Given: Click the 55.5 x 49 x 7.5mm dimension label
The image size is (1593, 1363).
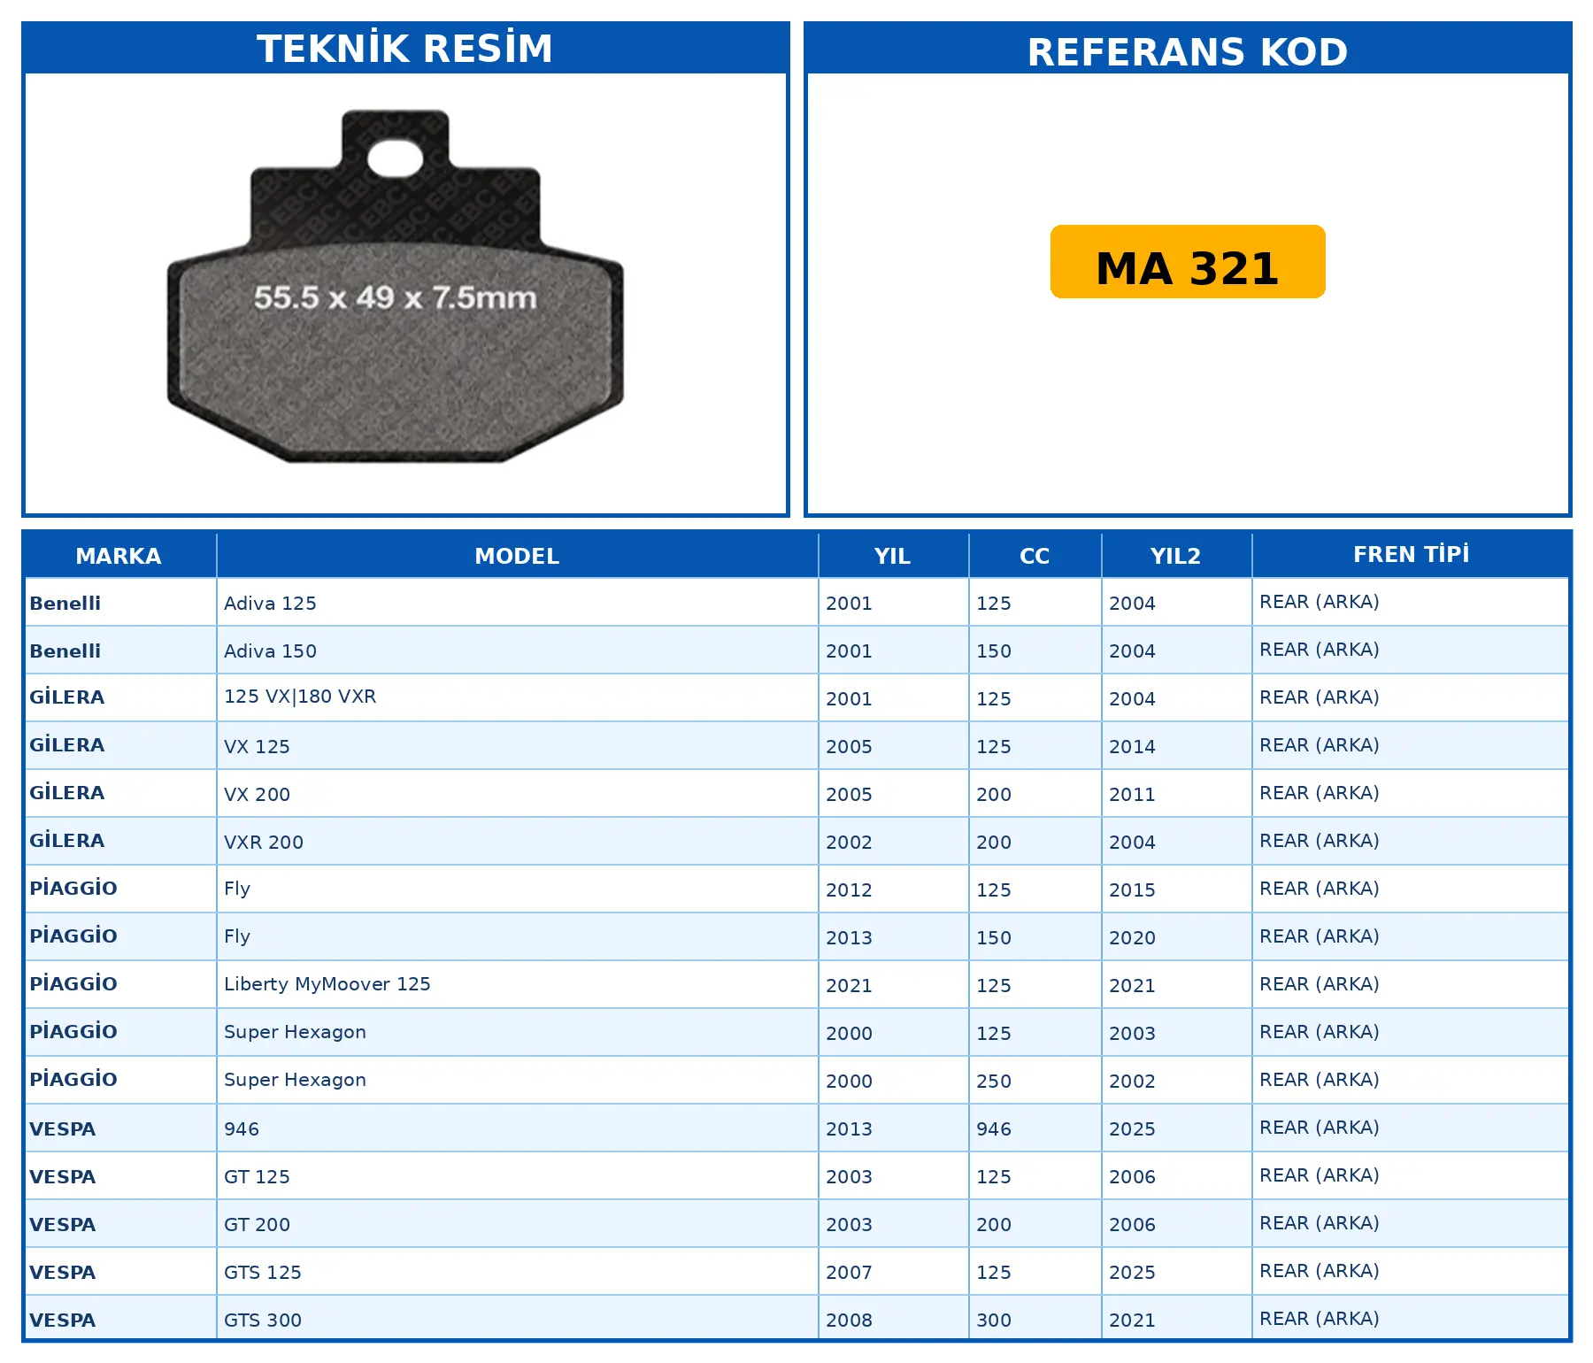Looking at the screenshot, I should [396, 297].
